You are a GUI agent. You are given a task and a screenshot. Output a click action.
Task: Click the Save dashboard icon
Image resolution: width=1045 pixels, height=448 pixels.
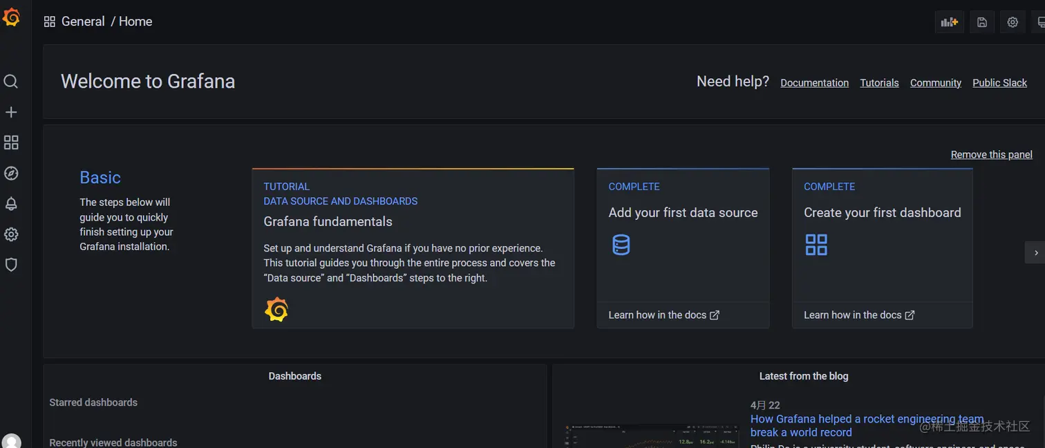981,22
